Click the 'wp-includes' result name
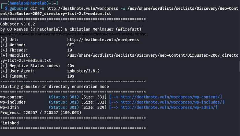240x136 pixels. [13, 102]
